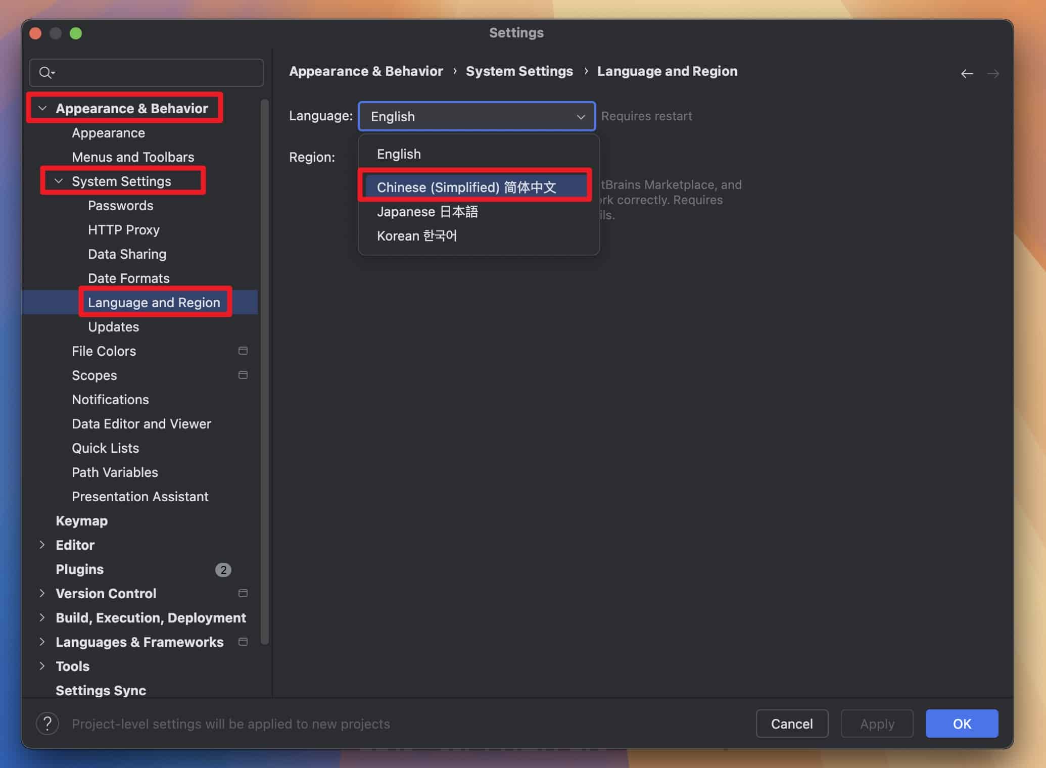This screenshot has height=768, width=1046.
Task: Expand the Tools section
Action: (42, 666)
